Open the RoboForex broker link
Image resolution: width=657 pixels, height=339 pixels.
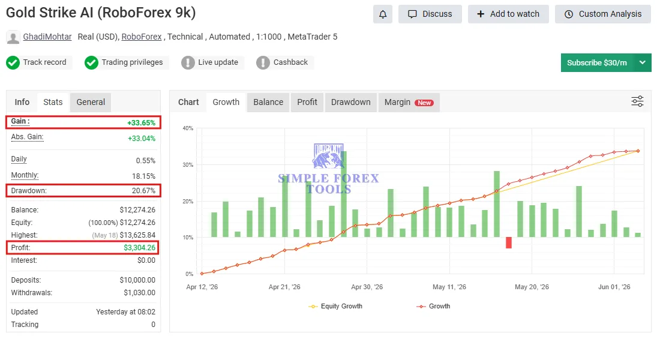[x=142, y=37]
